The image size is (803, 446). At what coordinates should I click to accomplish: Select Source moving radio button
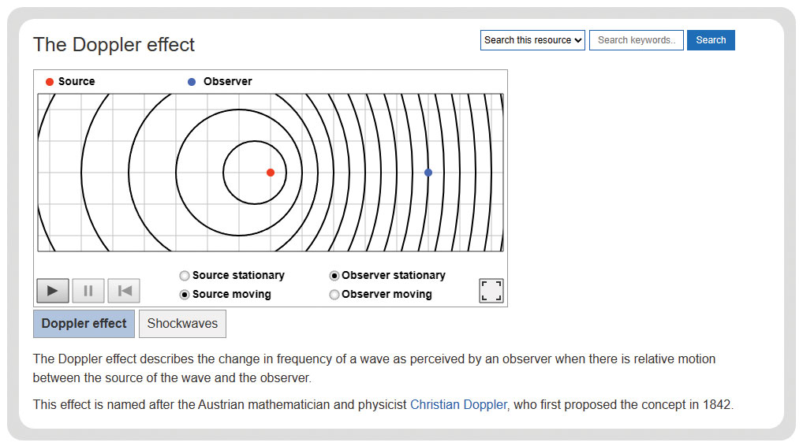click(185, 295)
